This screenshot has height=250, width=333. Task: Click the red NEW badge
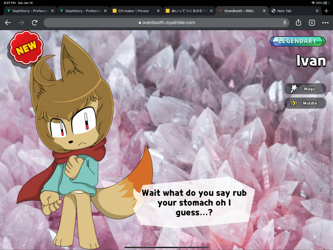pos(26,47)
